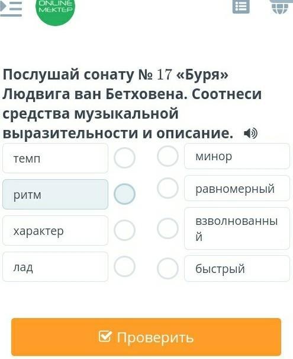Select the connector circle next to лад

click(124, 266)
